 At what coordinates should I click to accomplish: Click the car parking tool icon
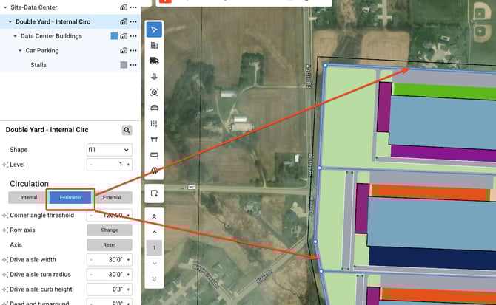tap(154, 108)
